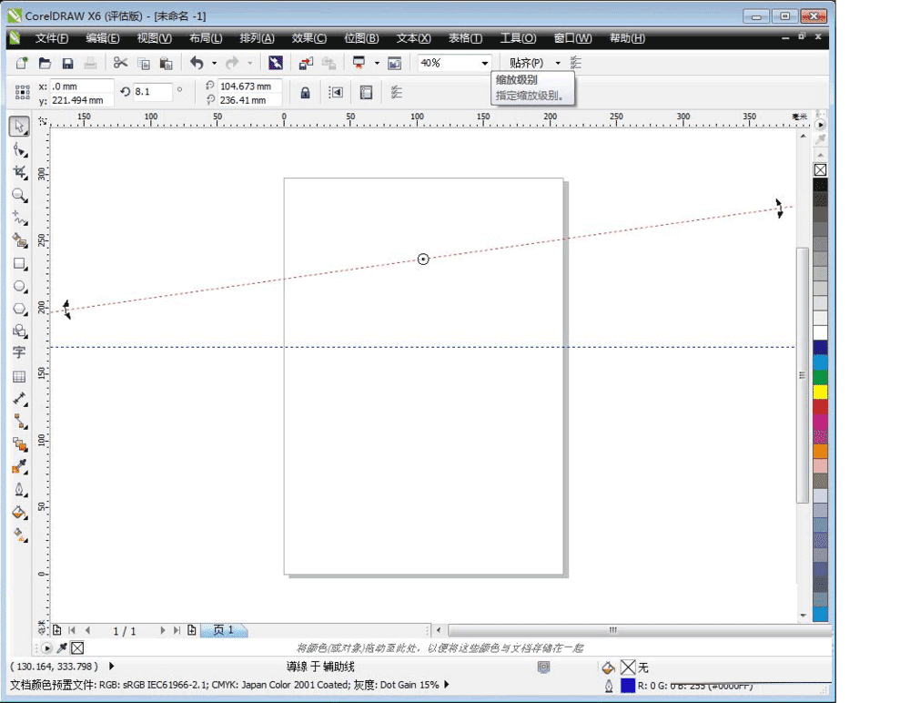Expand the 贴齐(P) snap dropdown
The width and height of the screenshot is (910, 703).
point(558,64)
